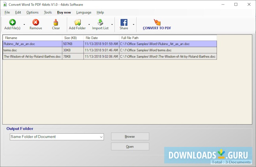Click the 11/13/2018 9:01:59 AM date cell

coord(101,44)
